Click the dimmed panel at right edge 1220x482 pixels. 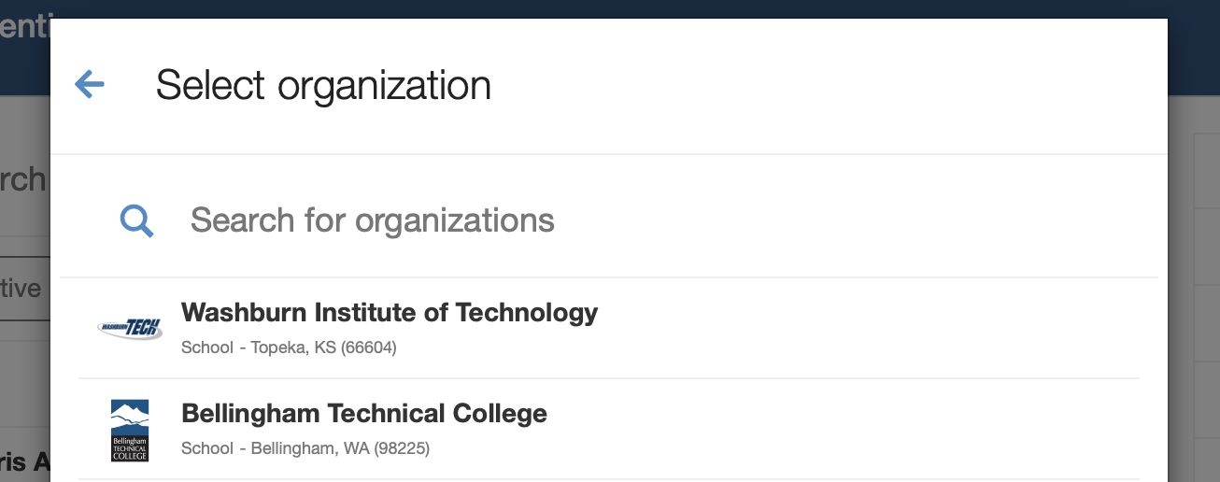pyautogui.click(x=1207, y=280)
